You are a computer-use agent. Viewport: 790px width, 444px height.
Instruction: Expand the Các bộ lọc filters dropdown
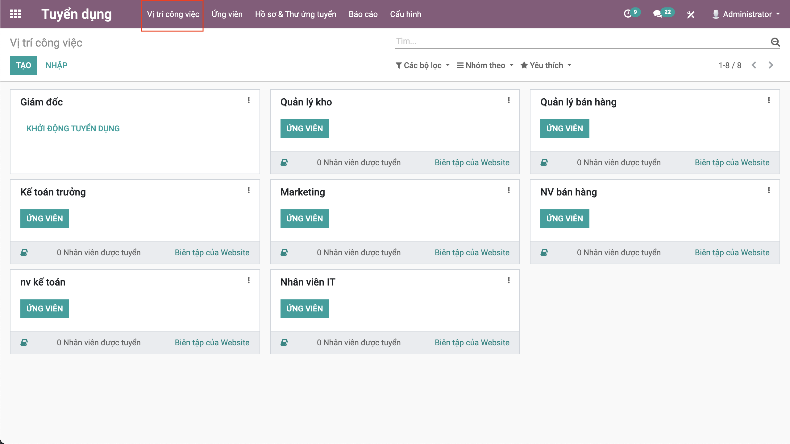click(423, 65)
